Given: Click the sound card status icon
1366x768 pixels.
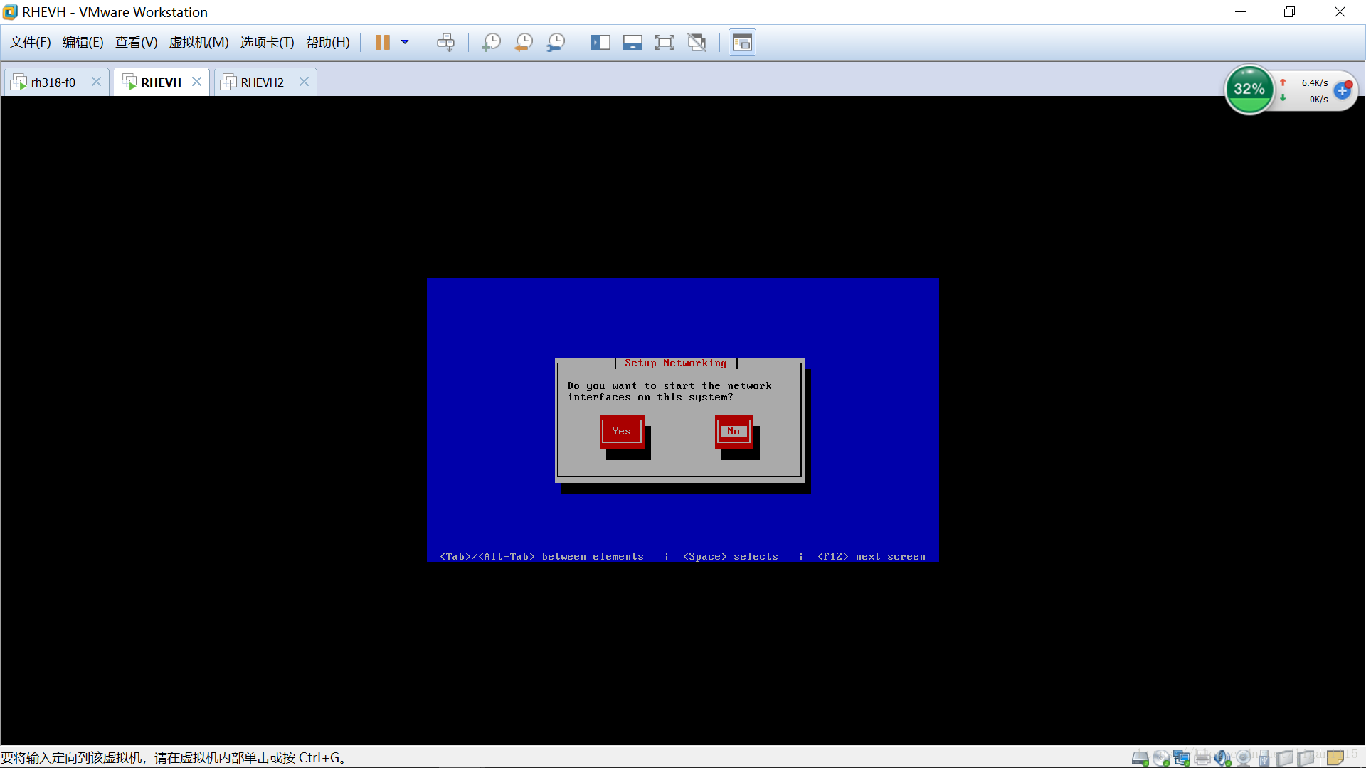Looking at the screenshot, I should click(x=1222, y=758).
